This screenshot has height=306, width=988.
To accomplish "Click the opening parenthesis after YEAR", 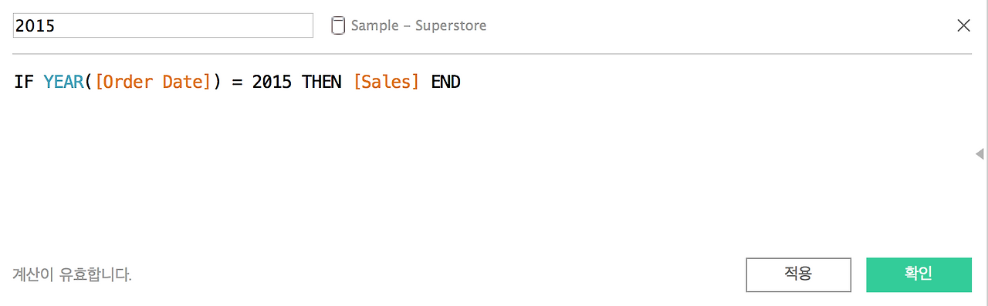I will pyautogui.click(x=88, y=82).
